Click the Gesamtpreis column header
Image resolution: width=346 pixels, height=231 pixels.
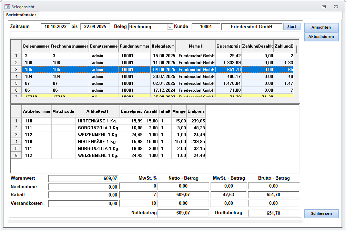tap(227, 46)
